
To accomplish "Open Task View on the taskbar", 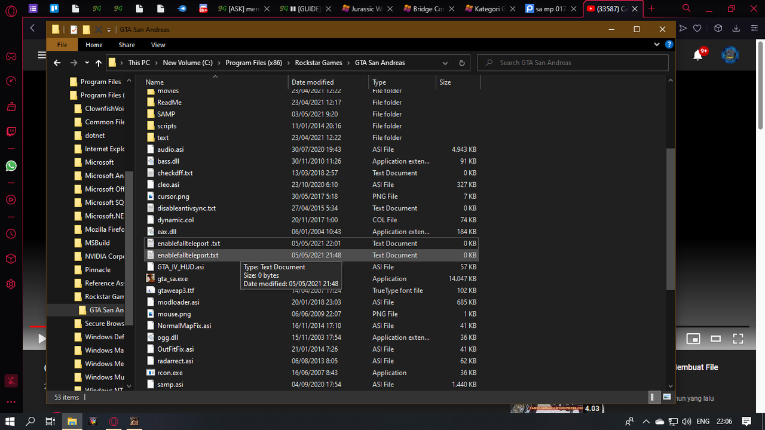I will coord(50,421).
